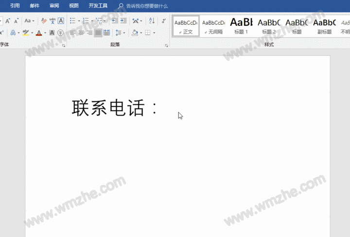This screenshot has height=237, width=350.
Task: Expand the Numbering dropdown arrow
Action: (92, 21)
